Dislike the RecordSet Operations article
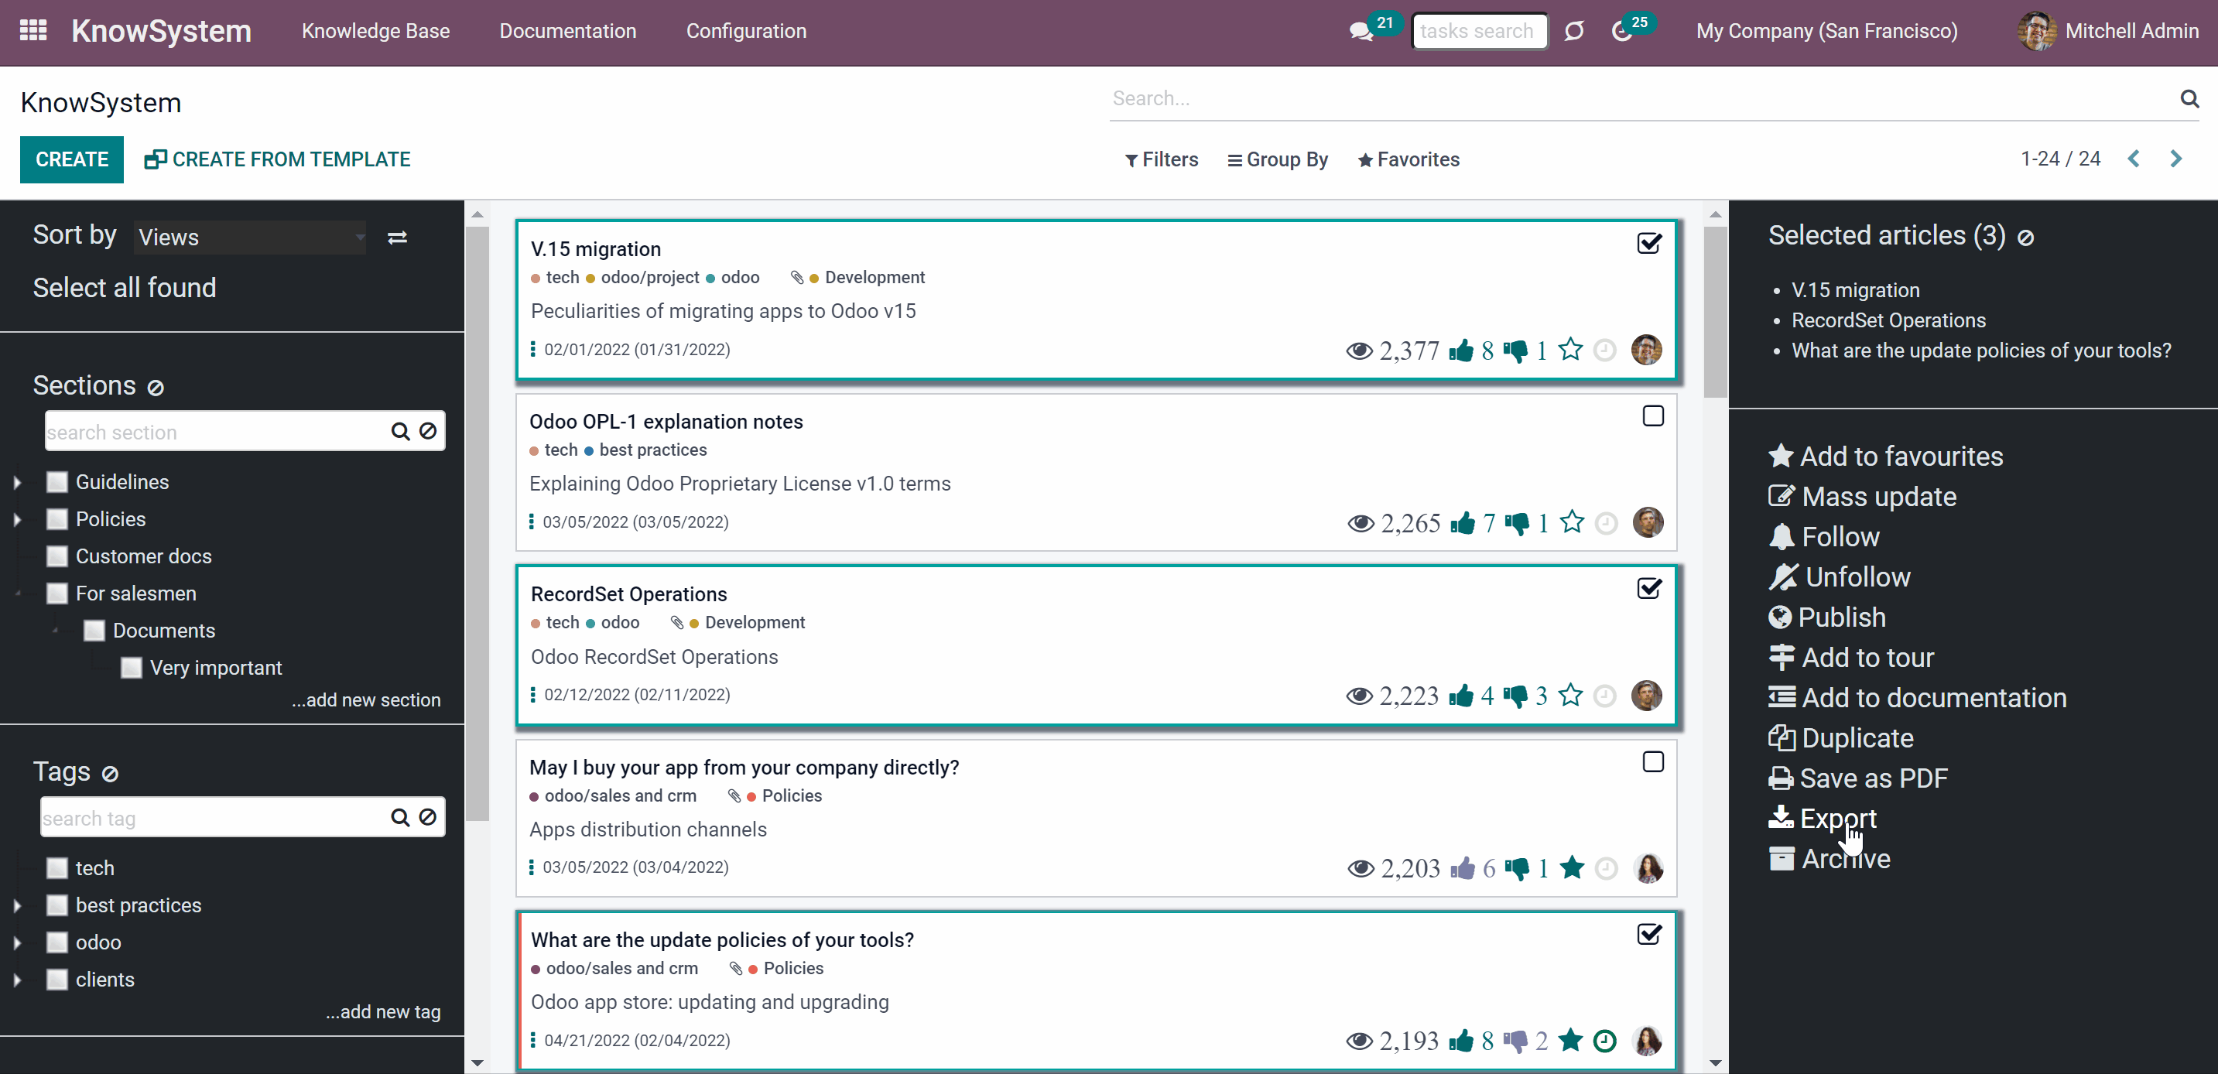Image resolution: width=2218 pixels, height=1074 pixels. [x=1515, y=696]
